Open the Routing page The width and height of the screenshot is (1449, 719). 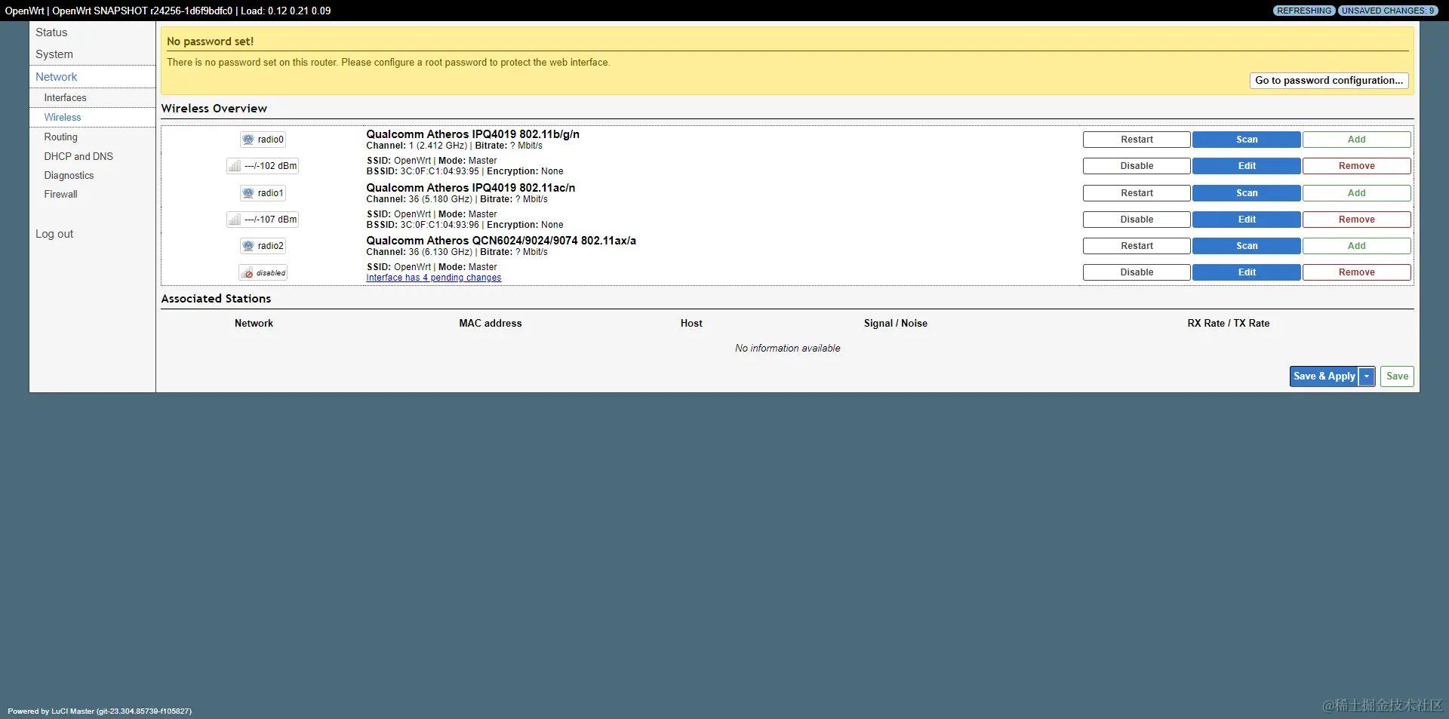[x=60, y=137]
